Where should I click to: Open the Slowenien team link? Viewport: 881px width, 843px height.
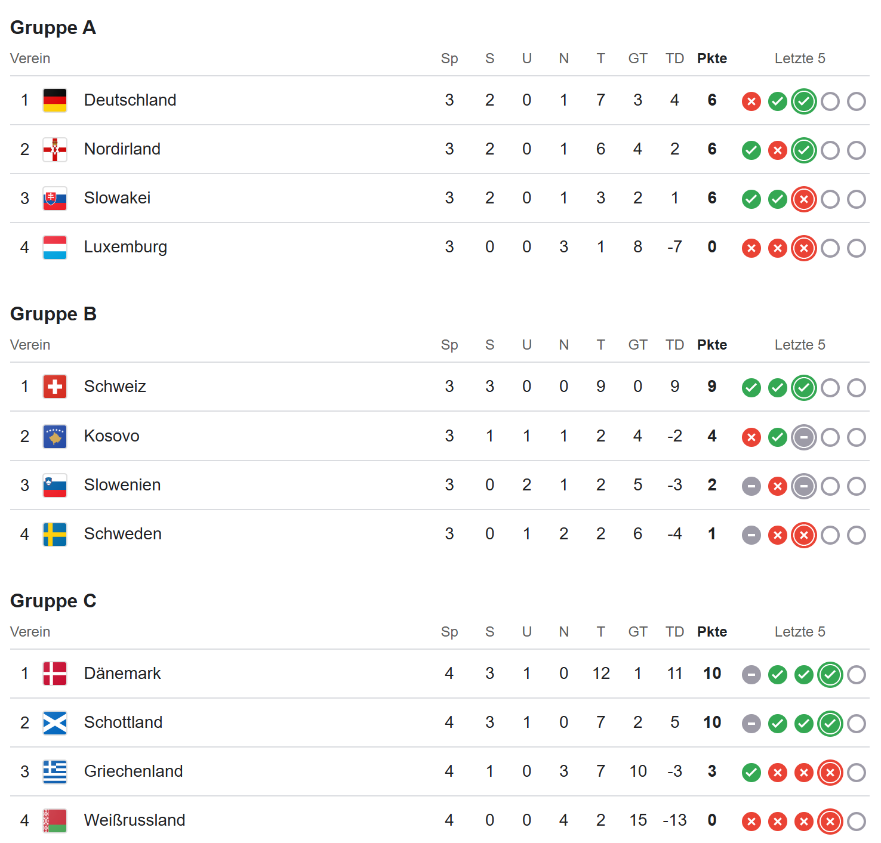[122, 485]
